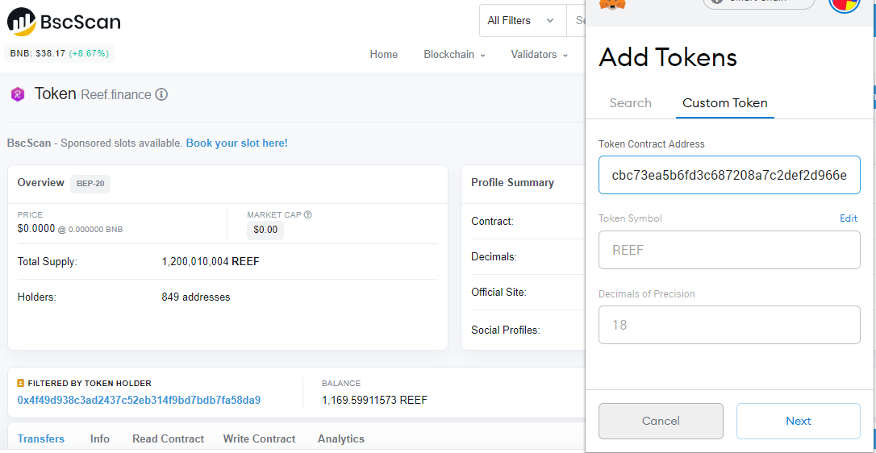Expand the Validators menu
Image resolution: width=876 pixels, height=453 pixels.
[539, 55]
